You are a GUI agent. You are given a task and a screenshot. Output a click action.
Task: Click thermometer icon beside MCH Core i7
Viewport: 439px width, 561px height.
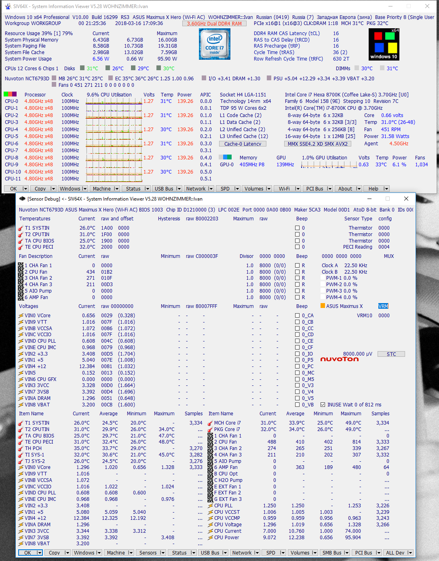210,423
